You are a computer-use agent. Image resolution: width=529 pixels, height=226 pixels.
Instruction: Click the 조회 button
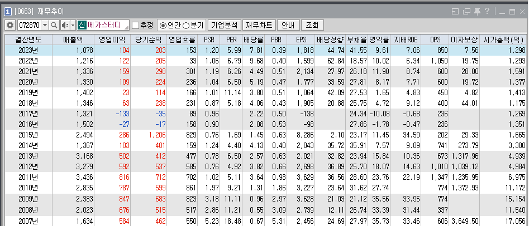pyautogui.click(x=312, y=25)
